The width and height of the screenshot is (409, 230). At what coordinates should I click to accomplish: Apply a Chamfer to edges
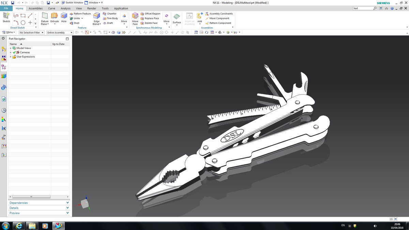(x=110, y=14)
